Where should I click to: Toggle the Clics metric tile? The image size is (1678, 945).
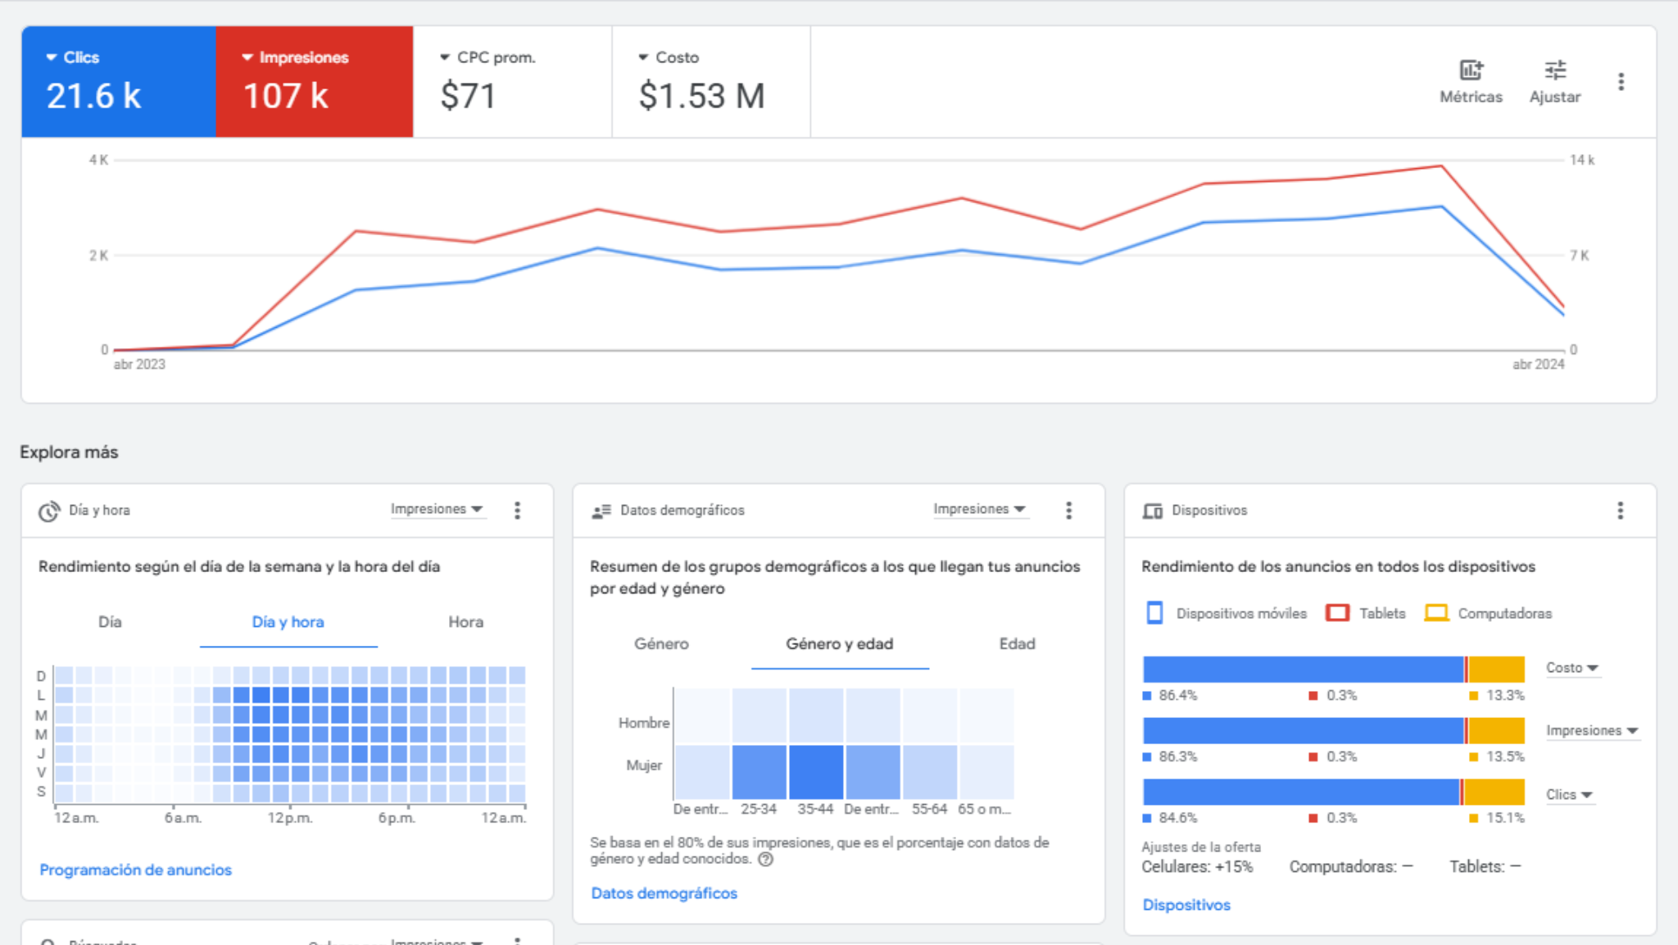(x=119, y=81)
